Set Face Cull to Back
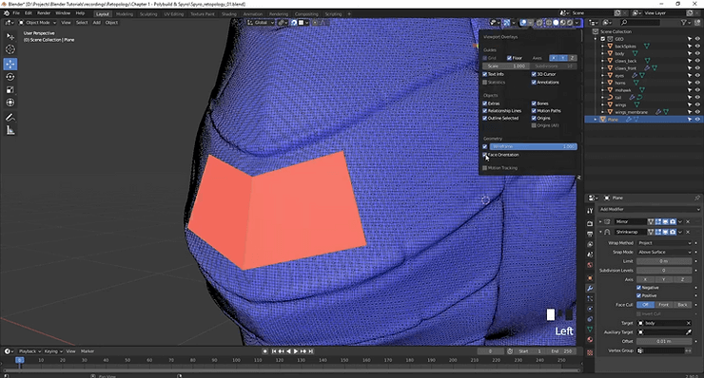The height and width of the screenshot is (378, 704). [x=682, y=305]
